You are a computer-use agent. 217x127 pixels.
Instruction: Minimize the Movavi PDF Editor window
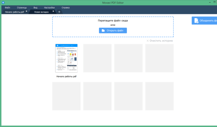[210, 2]
